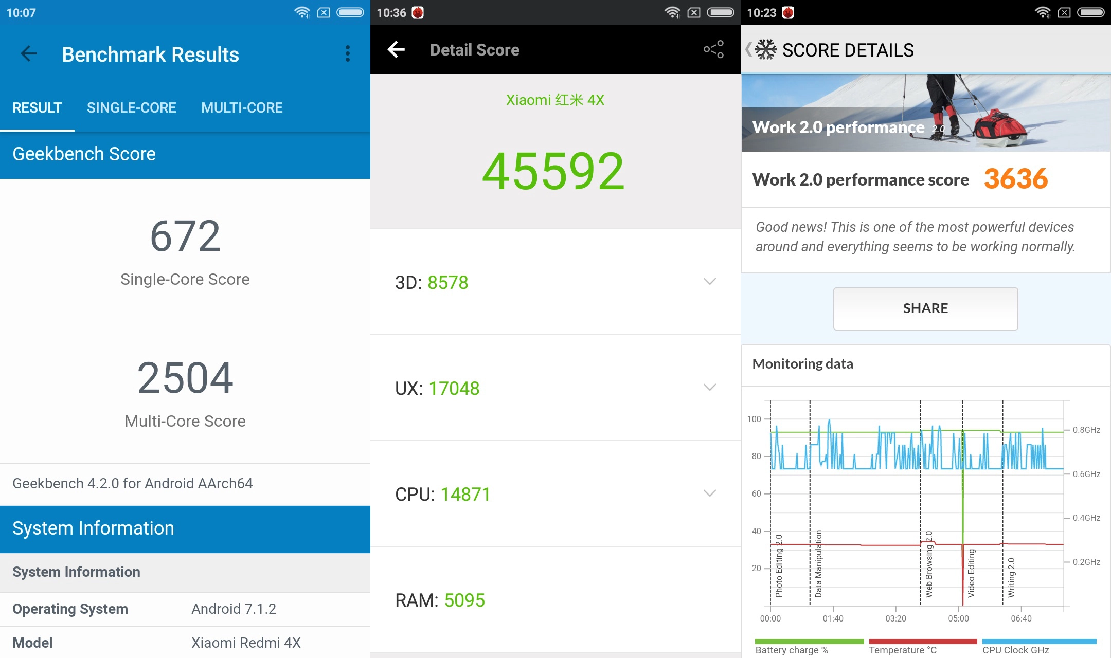
Task: Tap the Writing 2.0 chart marker
Action: tap(1011, 577)
